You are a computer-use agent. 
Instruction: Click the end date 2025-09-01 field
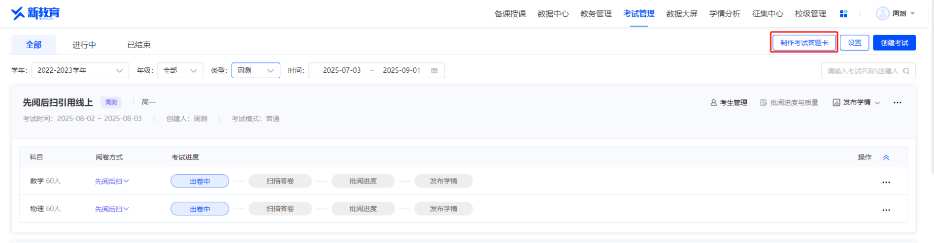(401, 70)
